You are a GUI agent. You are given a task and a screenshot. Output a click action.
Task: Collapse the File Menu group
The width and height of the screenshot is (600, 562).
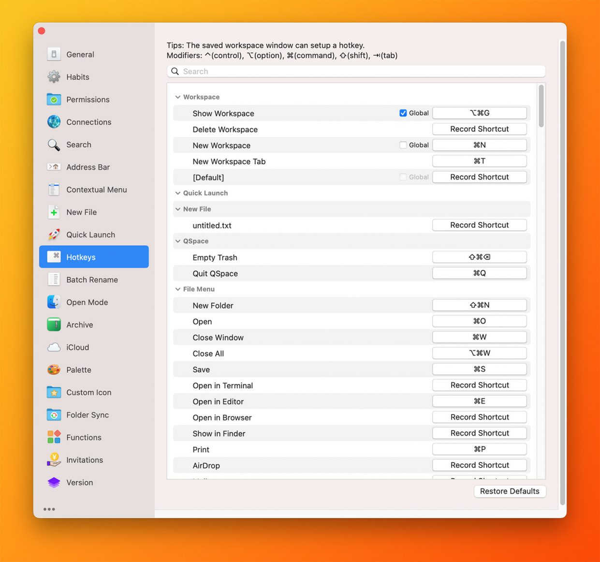(x=178, y=289)
